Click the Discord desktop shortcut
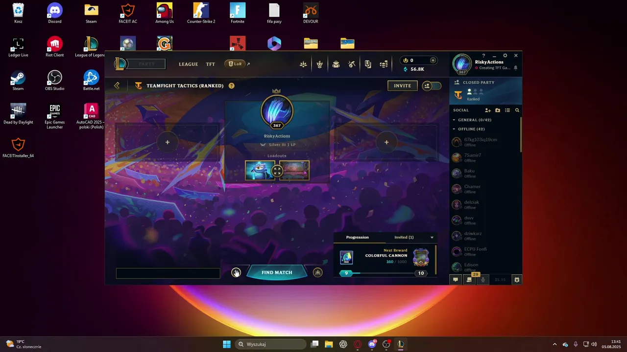 click(x=55, y=14)
